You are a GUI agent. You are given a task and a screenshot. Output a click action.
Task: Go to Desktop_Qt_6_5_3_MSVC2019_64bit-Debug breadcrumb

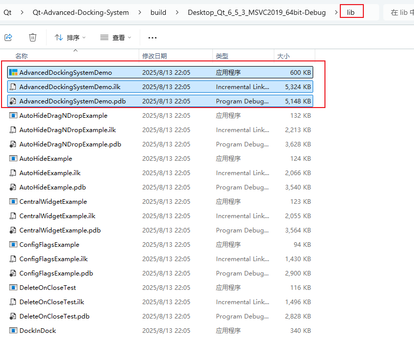256,12
